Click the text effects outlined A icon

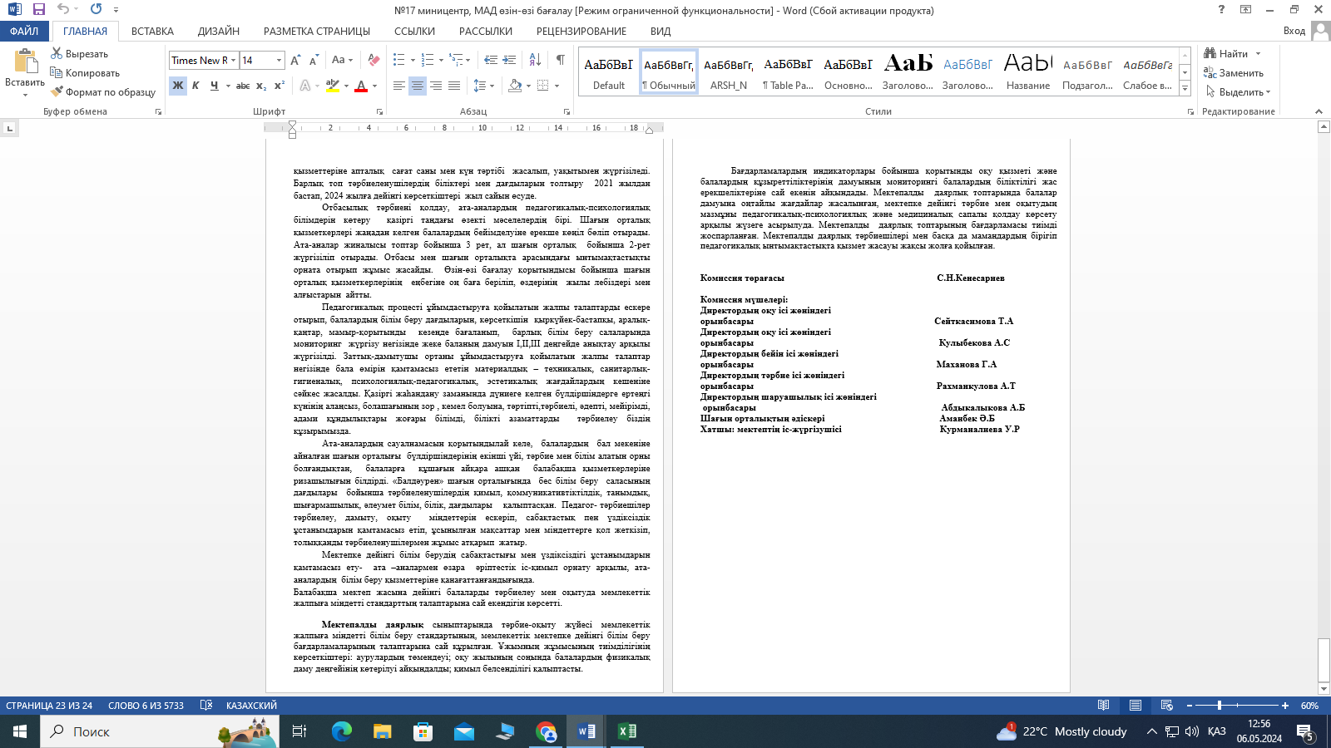click(305, 86)
